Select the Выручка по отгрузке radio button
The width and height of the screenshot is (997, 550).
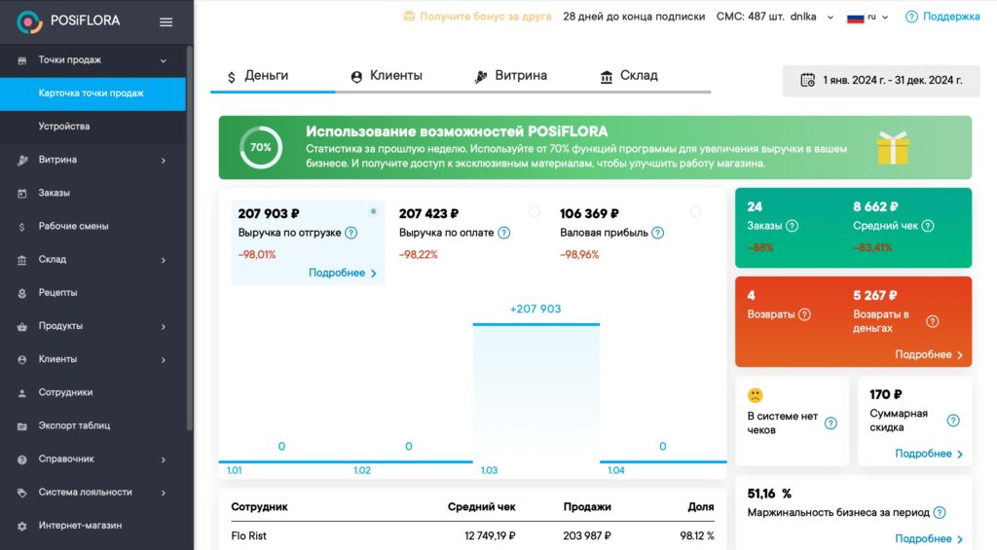[373, 211]
